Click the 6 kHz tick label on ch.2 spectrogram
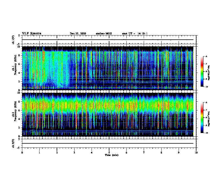221x171 pixels. pos(20,110)
